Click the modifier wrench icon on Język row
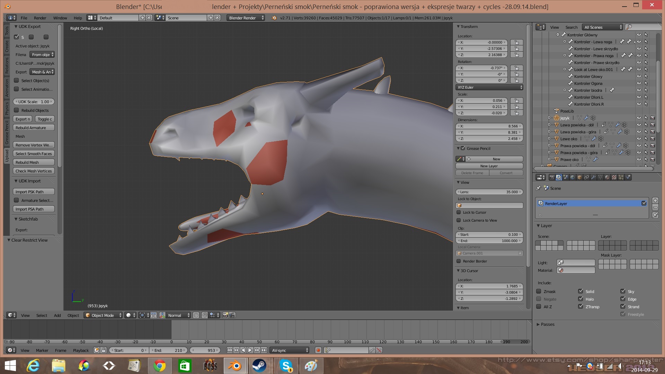The height and width of the screenshot is (374, 665). pyautogui.click(x=586, y=118)
